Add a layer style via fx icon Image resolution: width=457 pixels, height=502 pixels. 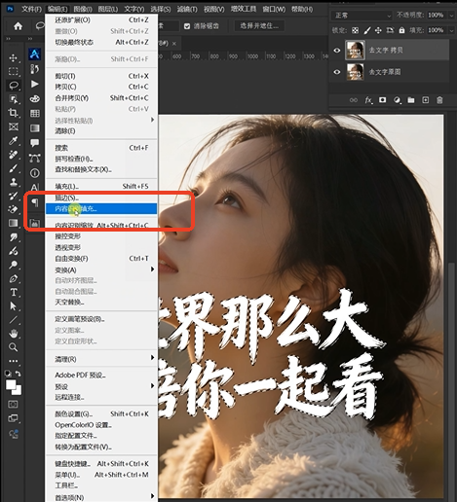(368, 100)
